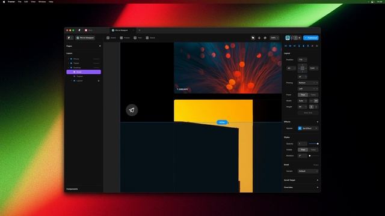This screenshot has height=216, width=385.
Task: Switch to the active project tab
Action: 122,30
